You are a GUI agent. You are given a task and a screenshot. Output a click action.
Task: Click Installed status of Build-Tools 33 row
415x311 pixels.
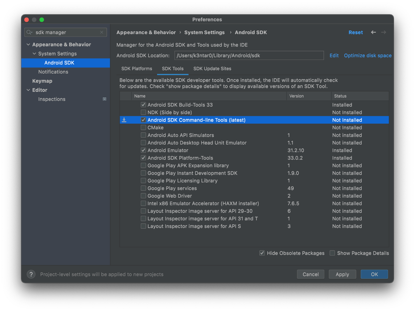click(342, 105)
